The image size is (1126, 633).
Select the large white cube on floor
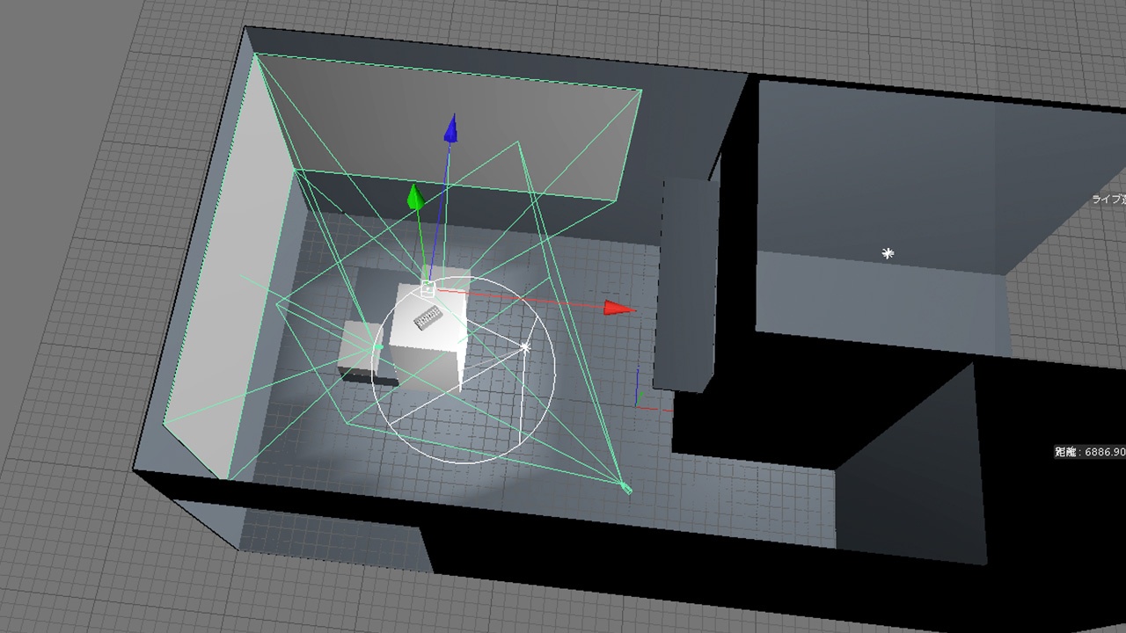[x=428, y=336]
